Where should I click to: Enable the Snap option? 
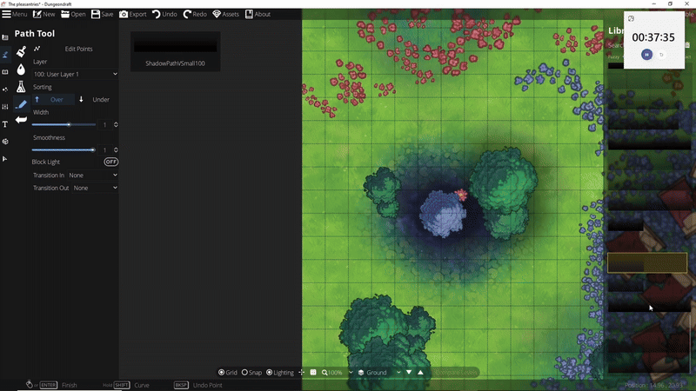pos(245,373)
